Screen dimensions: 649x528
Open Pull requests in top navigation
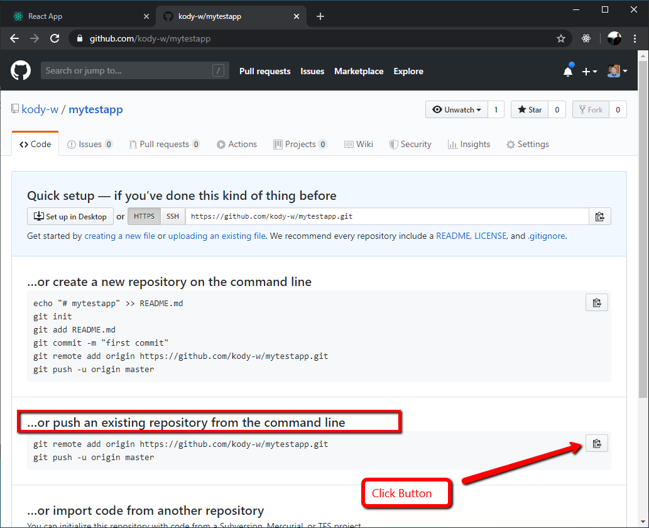(265, 71)
